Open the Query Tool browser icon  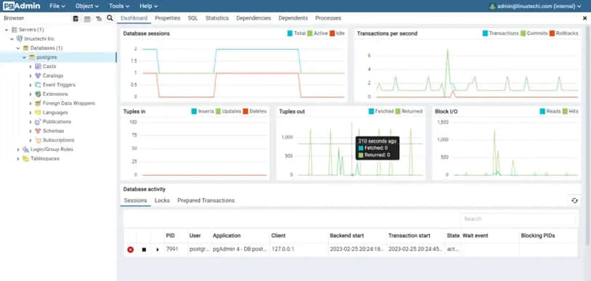(76, 18)
